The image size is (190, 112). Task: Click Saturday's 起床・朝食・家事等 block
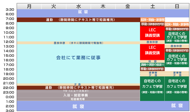152,20
